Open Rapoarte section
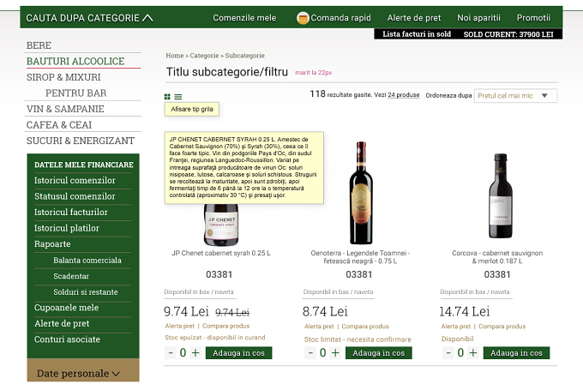This screenshot has height=390, width=583. coord(52,244)
